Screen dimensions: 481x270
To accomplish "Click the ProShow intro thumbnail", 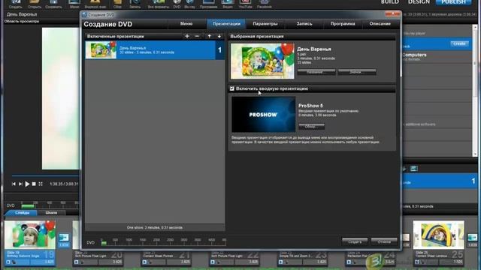I will [264, 115].
